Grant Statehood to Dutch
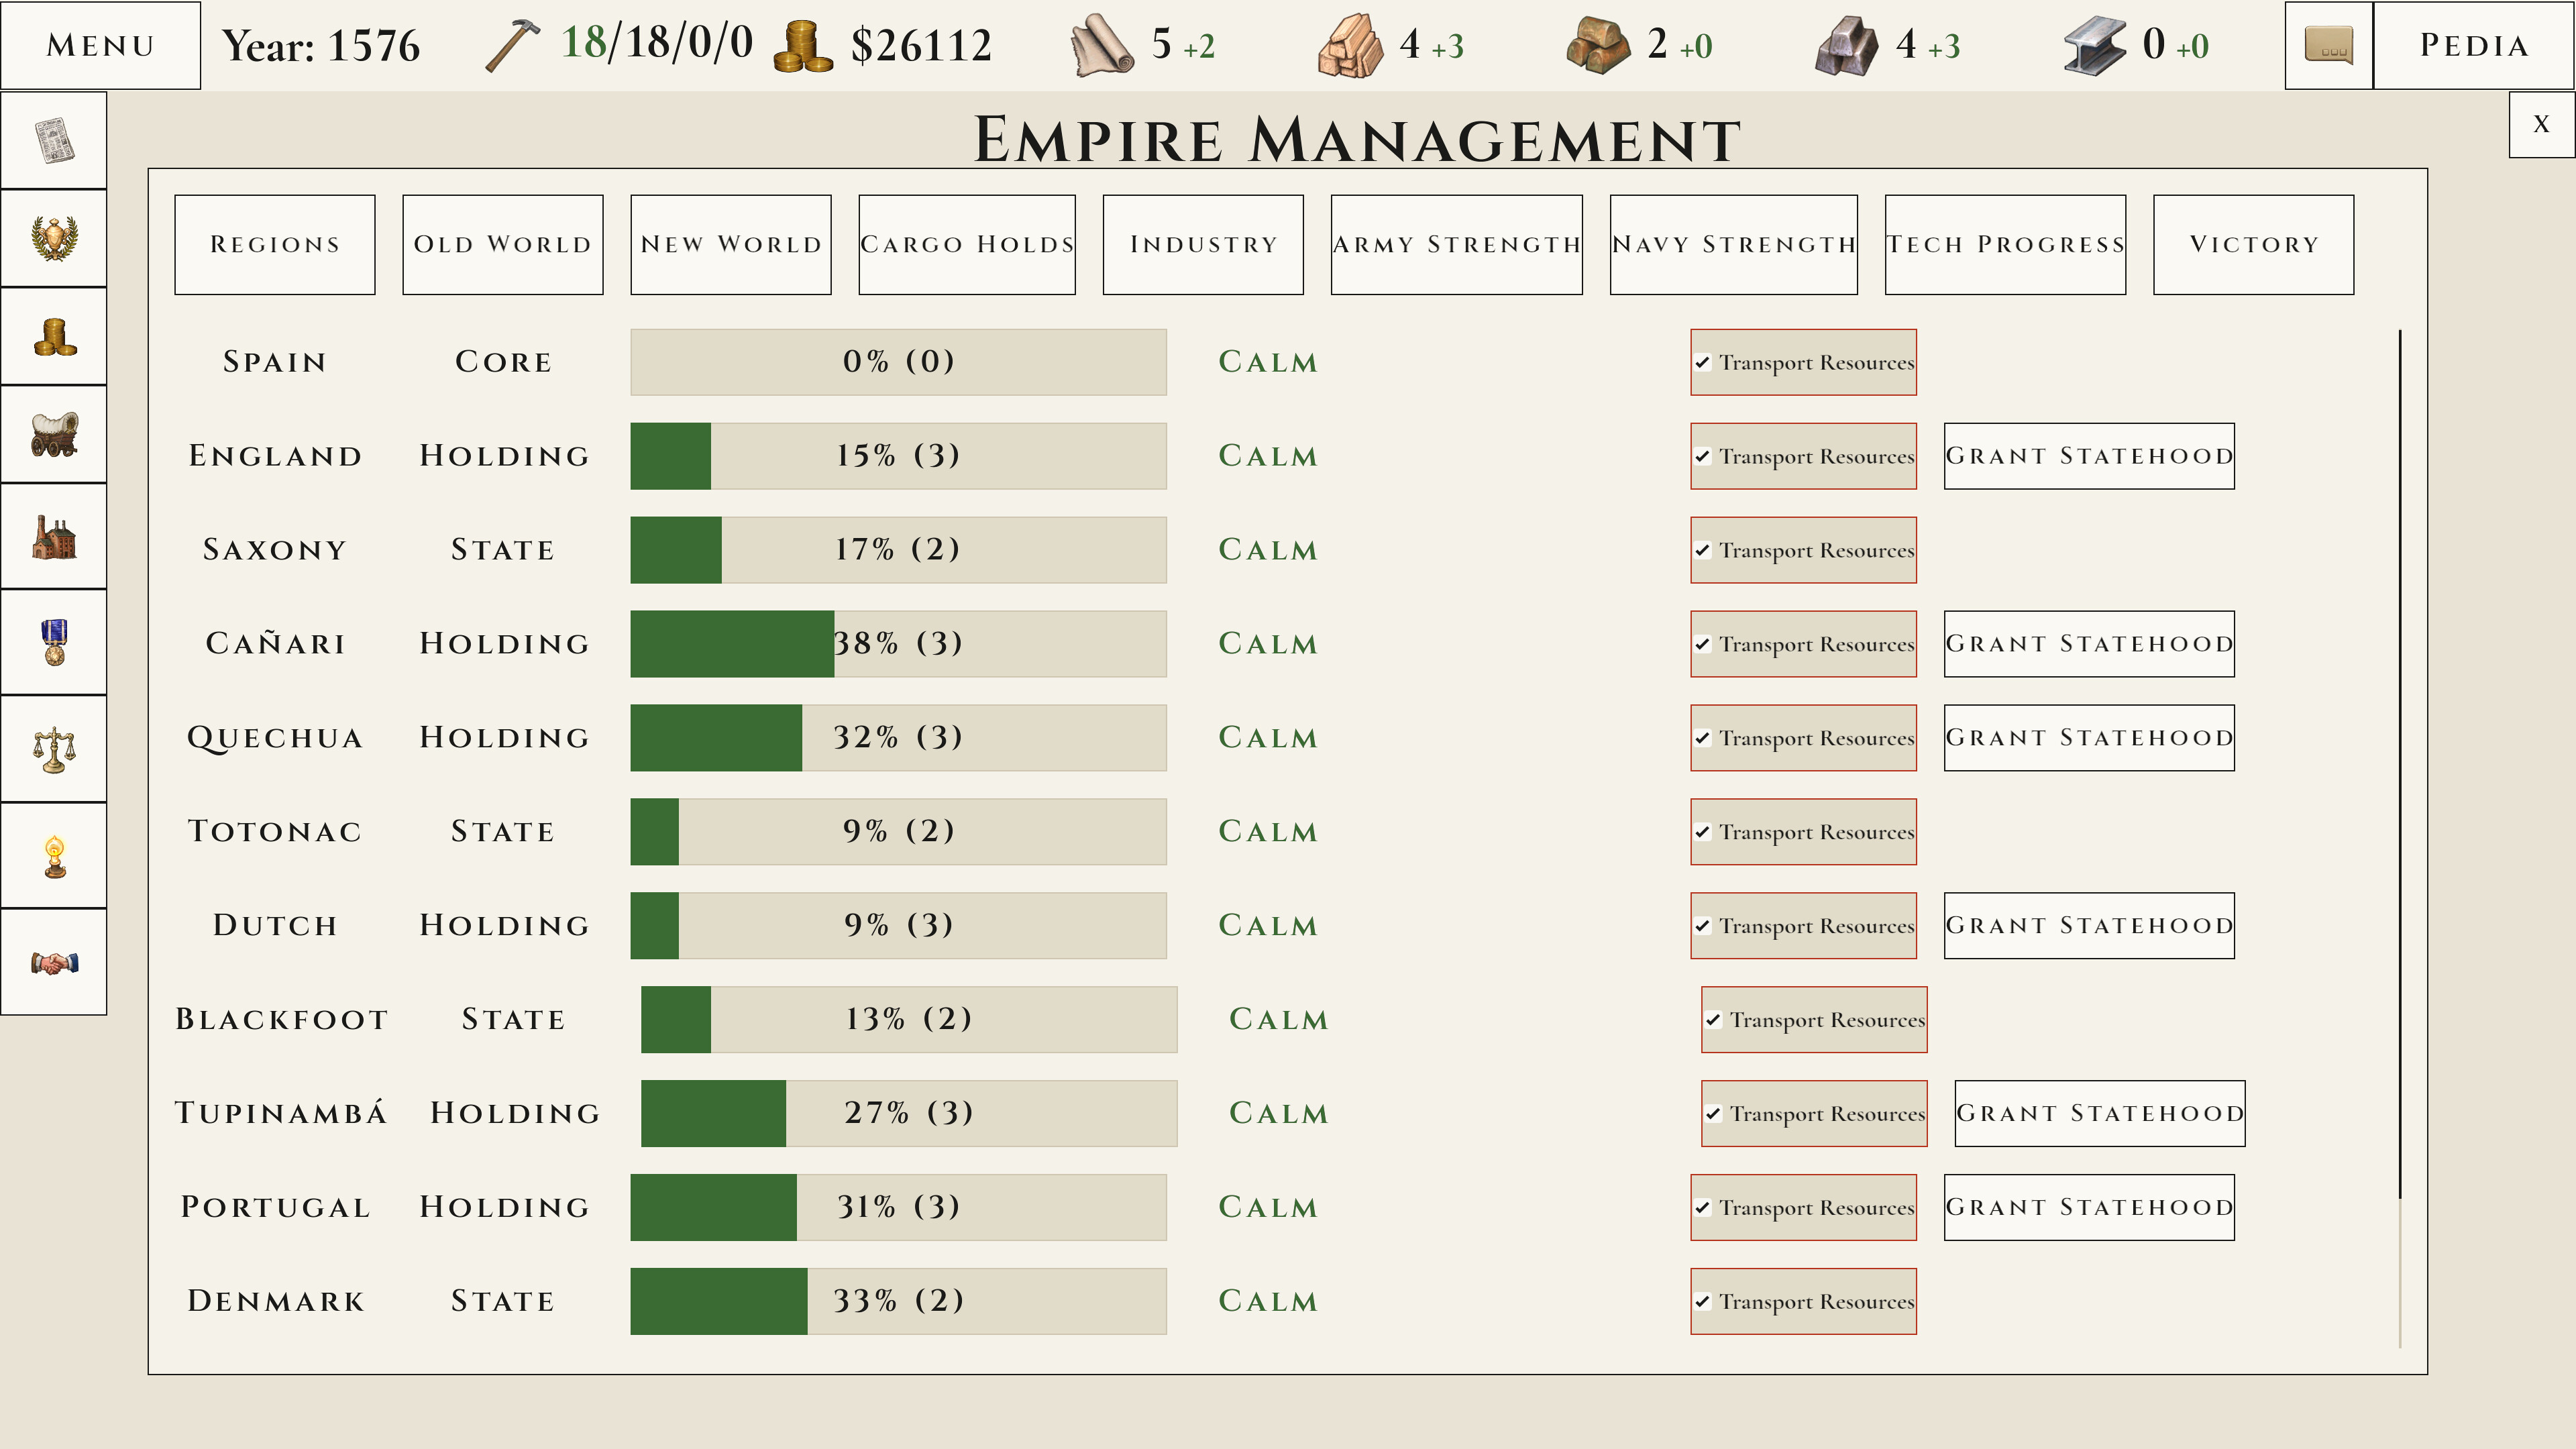 2089,926
